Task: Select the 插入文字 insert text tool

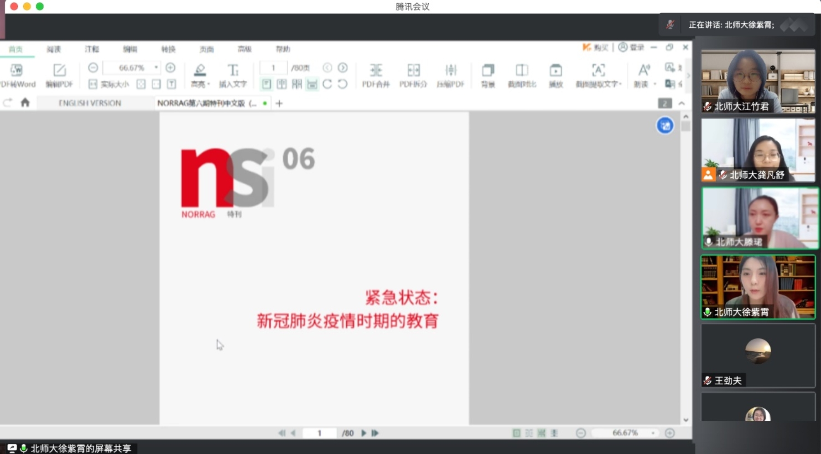Action: coord(233,76)
